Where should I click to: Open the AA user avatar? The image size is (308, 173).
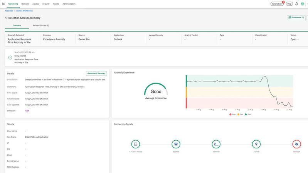[x=303, y=4]
